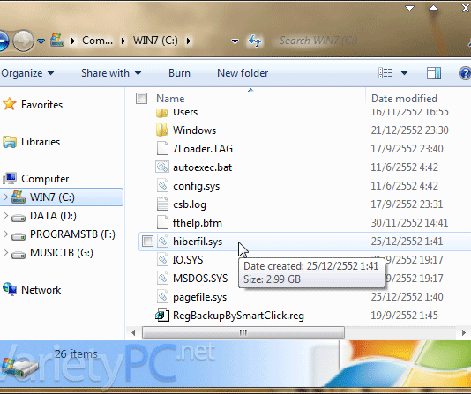
Task: Select the MSDOS.SYS file icon
Action: click(162, 279)
